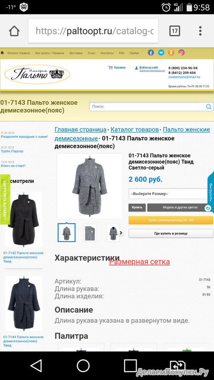
Task: Open the Instagram social icon
Action: [x=181, y=53]
